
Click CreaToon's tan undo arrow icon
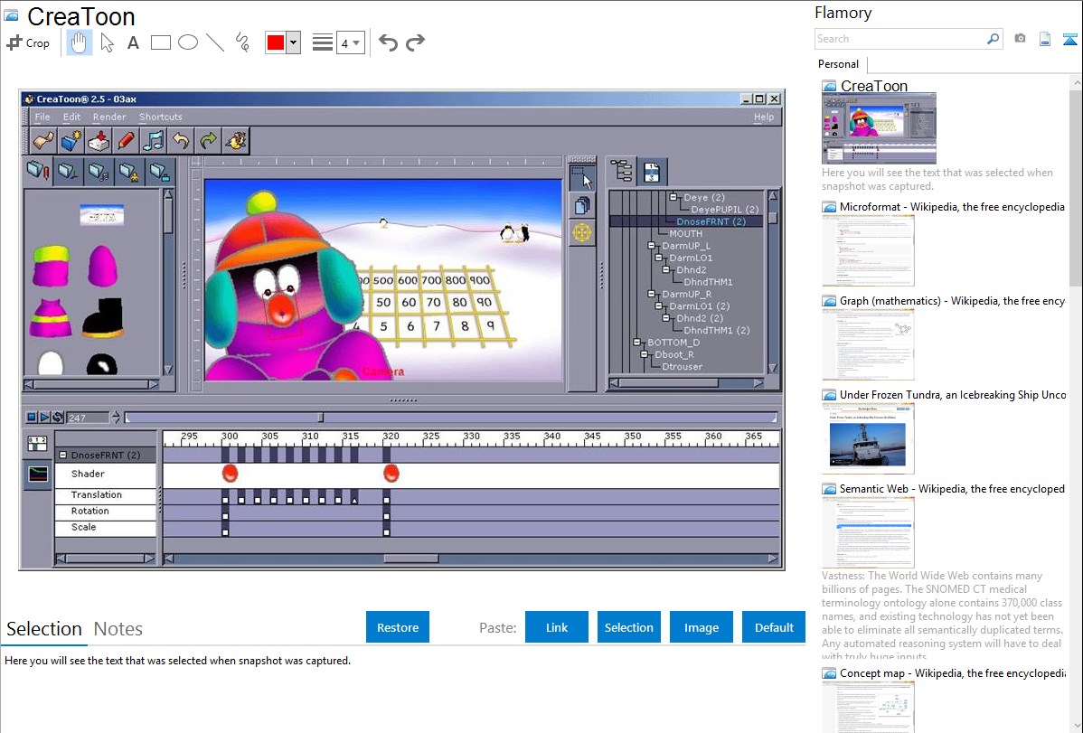pyautogui.click(x=181, y=141)
